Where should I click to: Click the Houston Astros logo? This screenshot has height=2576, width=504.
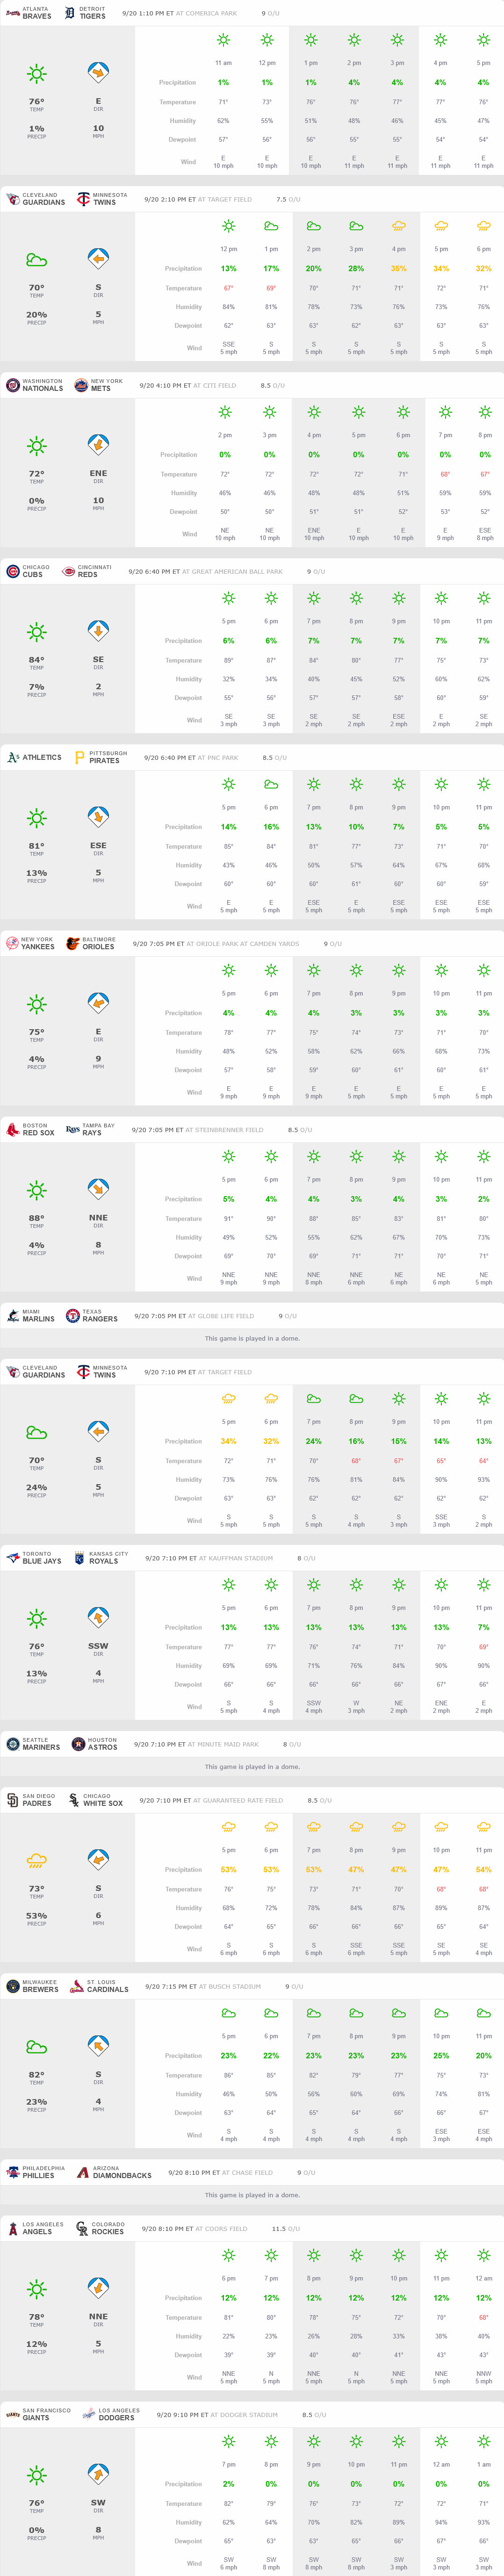[x=79, y=1743]
